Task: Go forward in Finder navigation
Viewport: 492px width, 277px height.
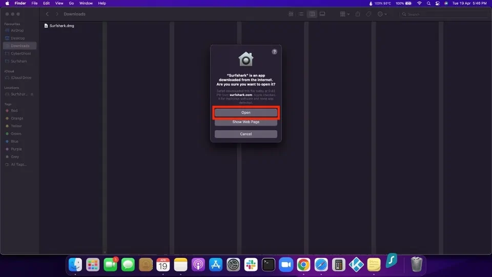Action: click(x=57, y=14)
